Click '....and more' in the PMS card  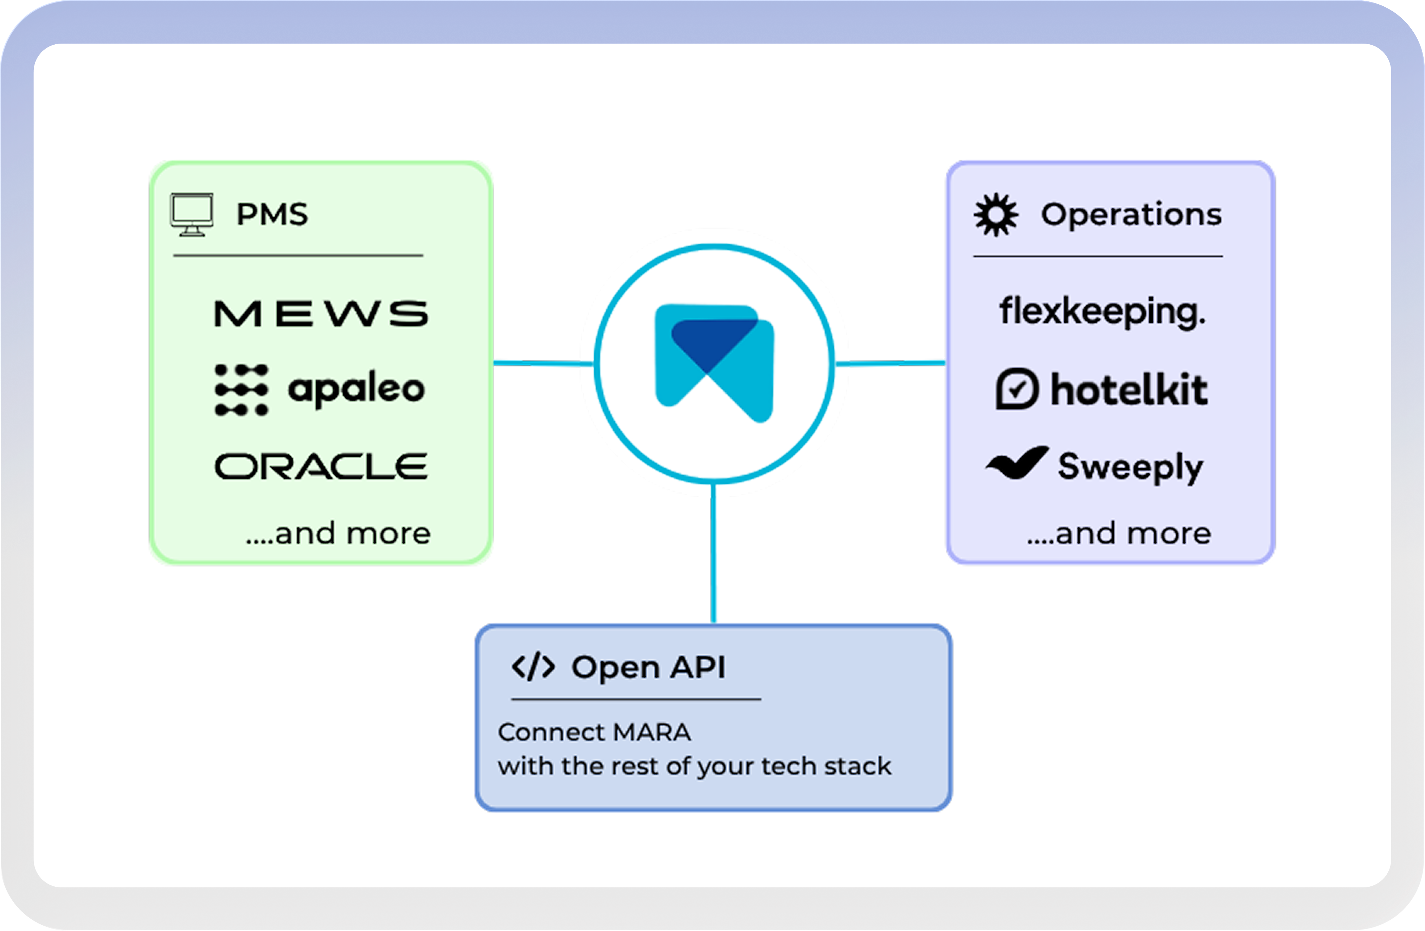[338, 533]
